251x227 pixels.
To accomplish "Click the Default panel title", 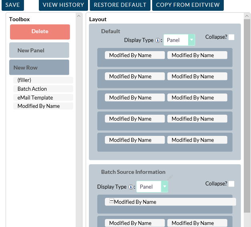I will click(110, 31).
